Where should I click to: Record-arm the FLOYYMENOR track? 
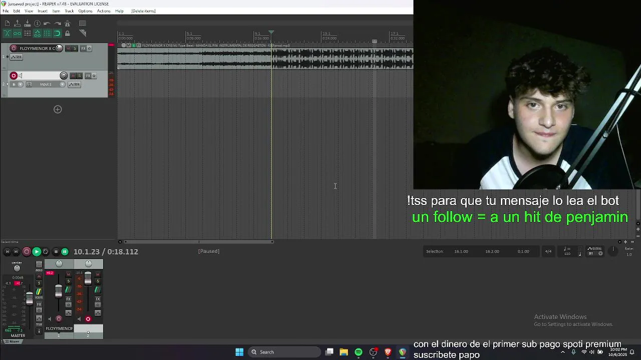pyautogui.click(x=14, y=48)
